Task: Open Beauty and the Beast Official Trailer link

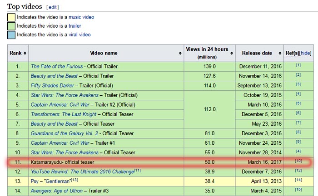Action: 54,76
